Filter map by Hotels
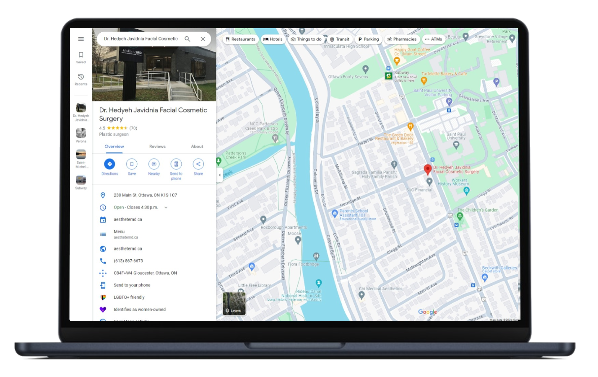Image resolution: width=598 pixels, height=377 pixels. pyautogui.click(x=273, y=39)
